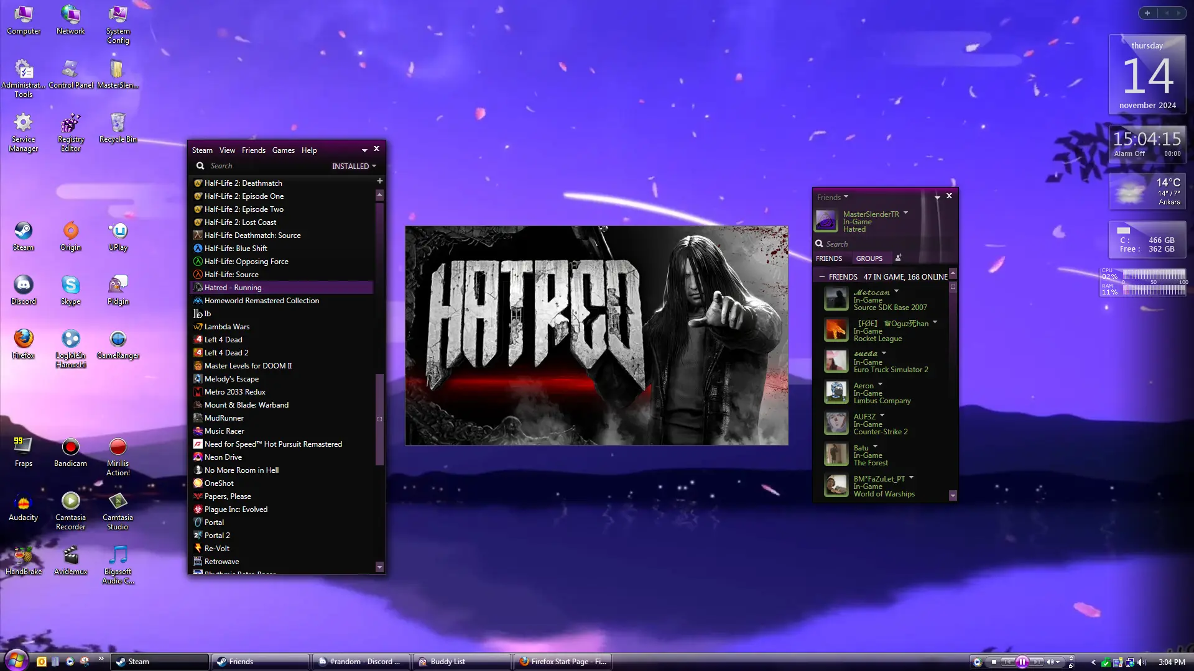Click the add friend icon in Friends window

click(x=898, y=258)
